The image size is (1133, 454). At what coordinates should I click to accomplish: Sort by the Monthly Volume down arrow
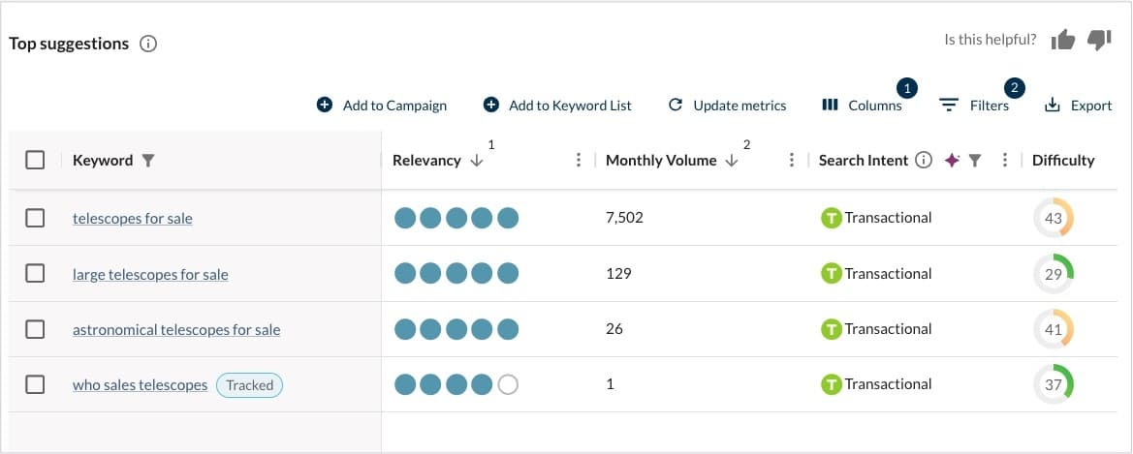coord(732,161)
